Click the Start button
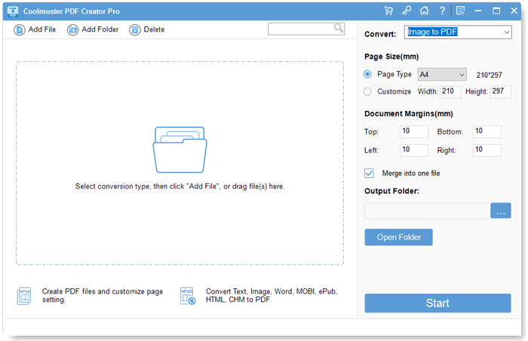Screen dimensions: 528x341 437,303
